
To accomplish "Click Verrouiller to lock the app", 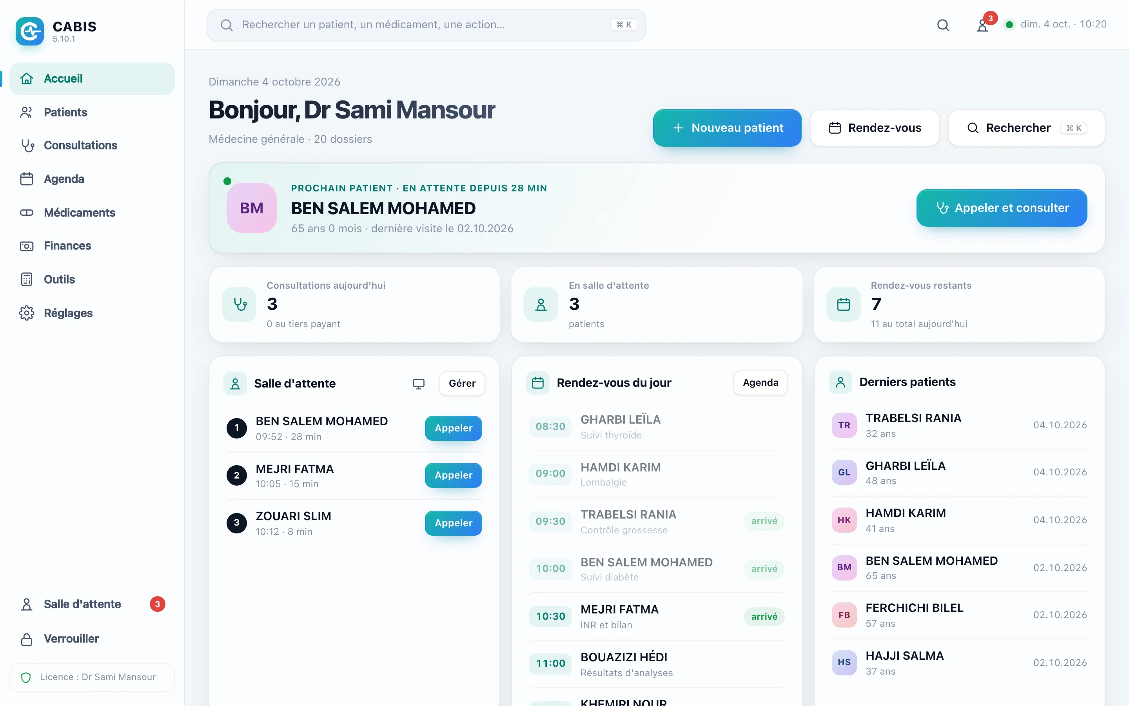I will pyautogui.click(x=92, y=639).
